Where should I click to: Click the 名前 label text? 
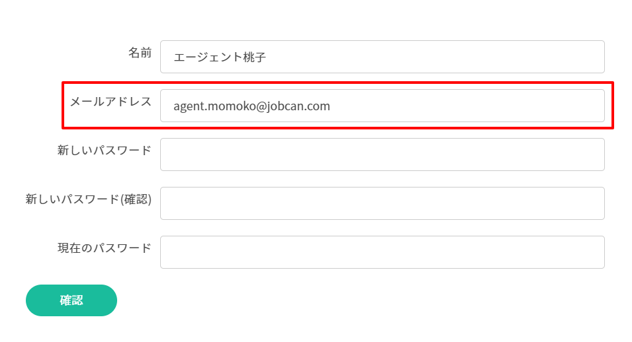click(x=140, y=53)
